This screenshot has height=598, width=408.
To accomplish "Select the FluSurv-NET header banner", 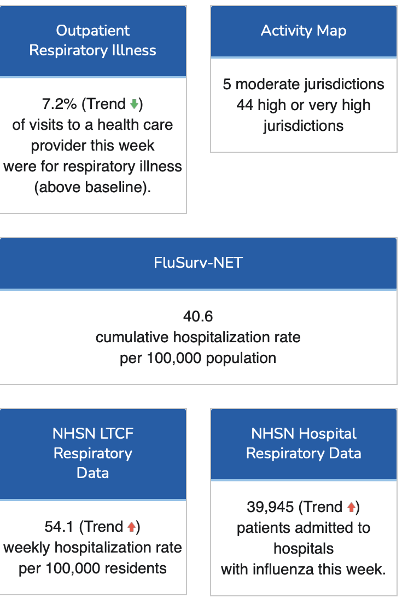I will click(x=198, y=263).
